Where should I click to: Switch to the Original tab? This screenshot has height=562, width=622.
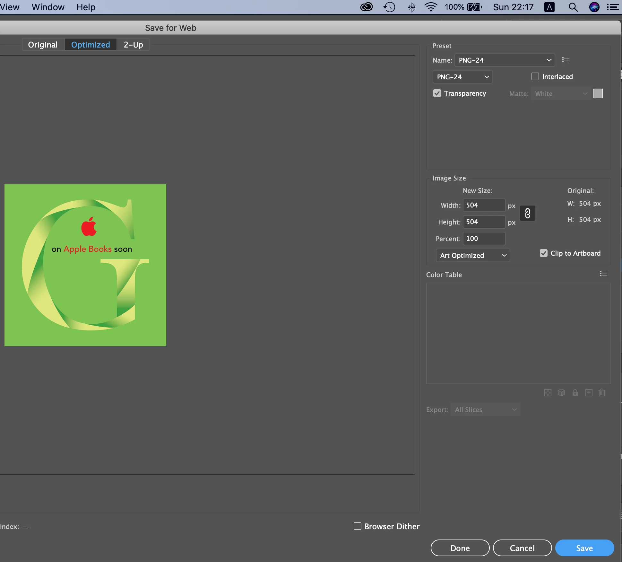click(43, 45)
